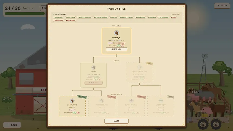Trace the Blue Ribbon trait
Image resolution: width=233 pixels, height=131 pixels.
[58, 17]
